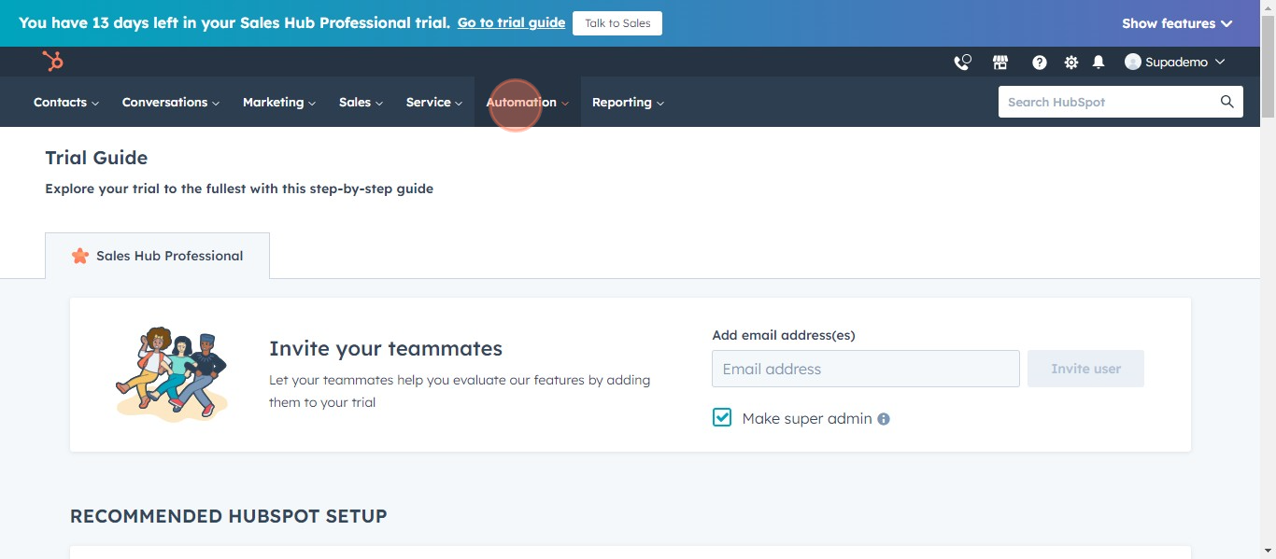The height and width of the screenshot is (559, 1276).
Task: Open the Supademo account dropdown chevron
Action: click(1219, 63)
